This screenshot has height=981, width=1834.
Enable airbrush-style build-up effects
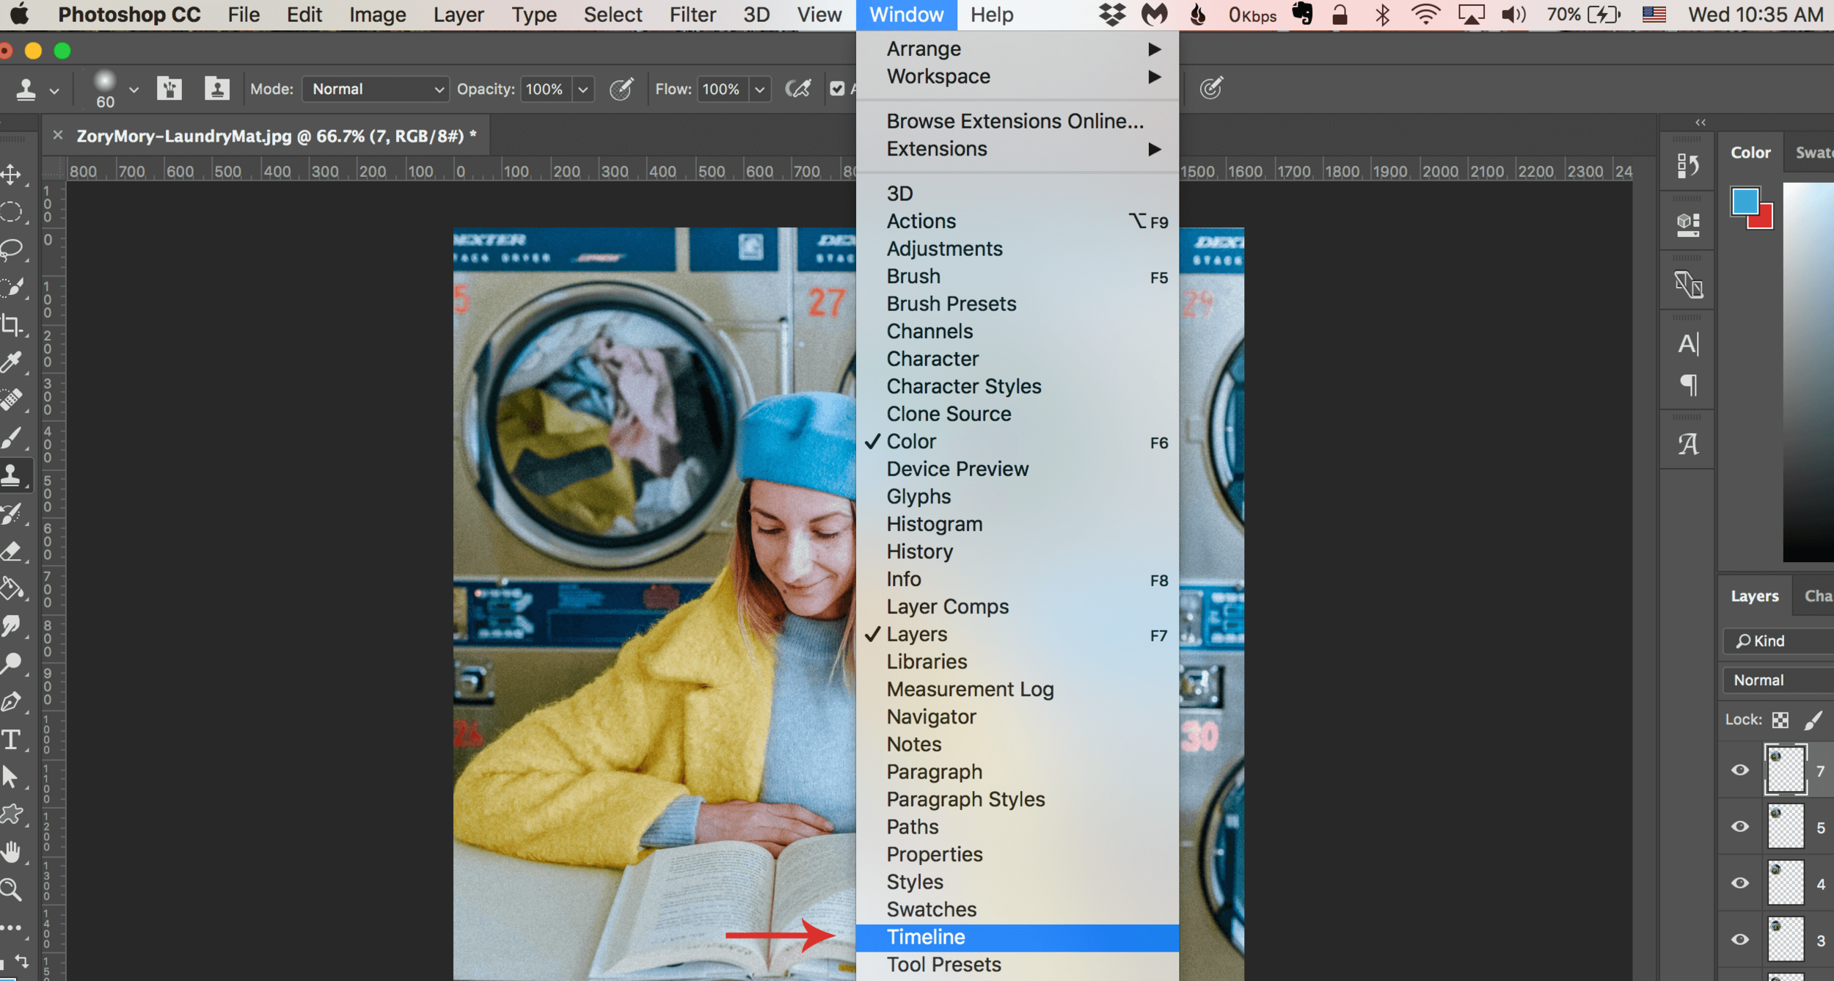pos(798,89)
